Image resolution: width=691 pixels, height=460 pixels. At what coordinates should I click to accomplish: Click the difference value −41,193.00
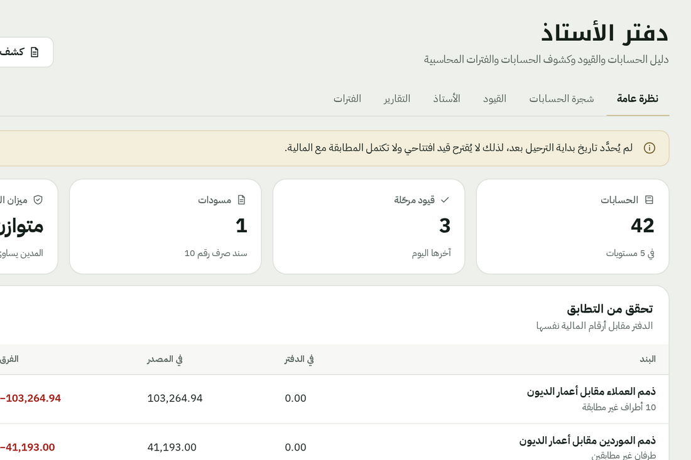(x=27, y=447)
